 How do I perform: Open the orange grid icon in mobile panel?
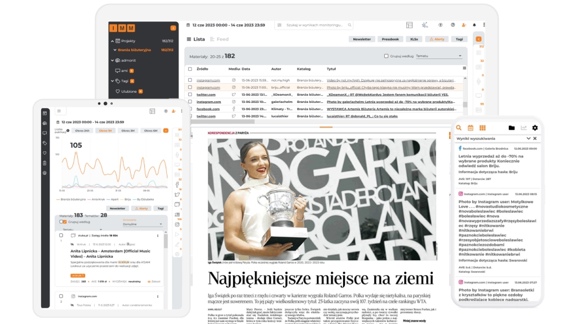tap(482, 128)
